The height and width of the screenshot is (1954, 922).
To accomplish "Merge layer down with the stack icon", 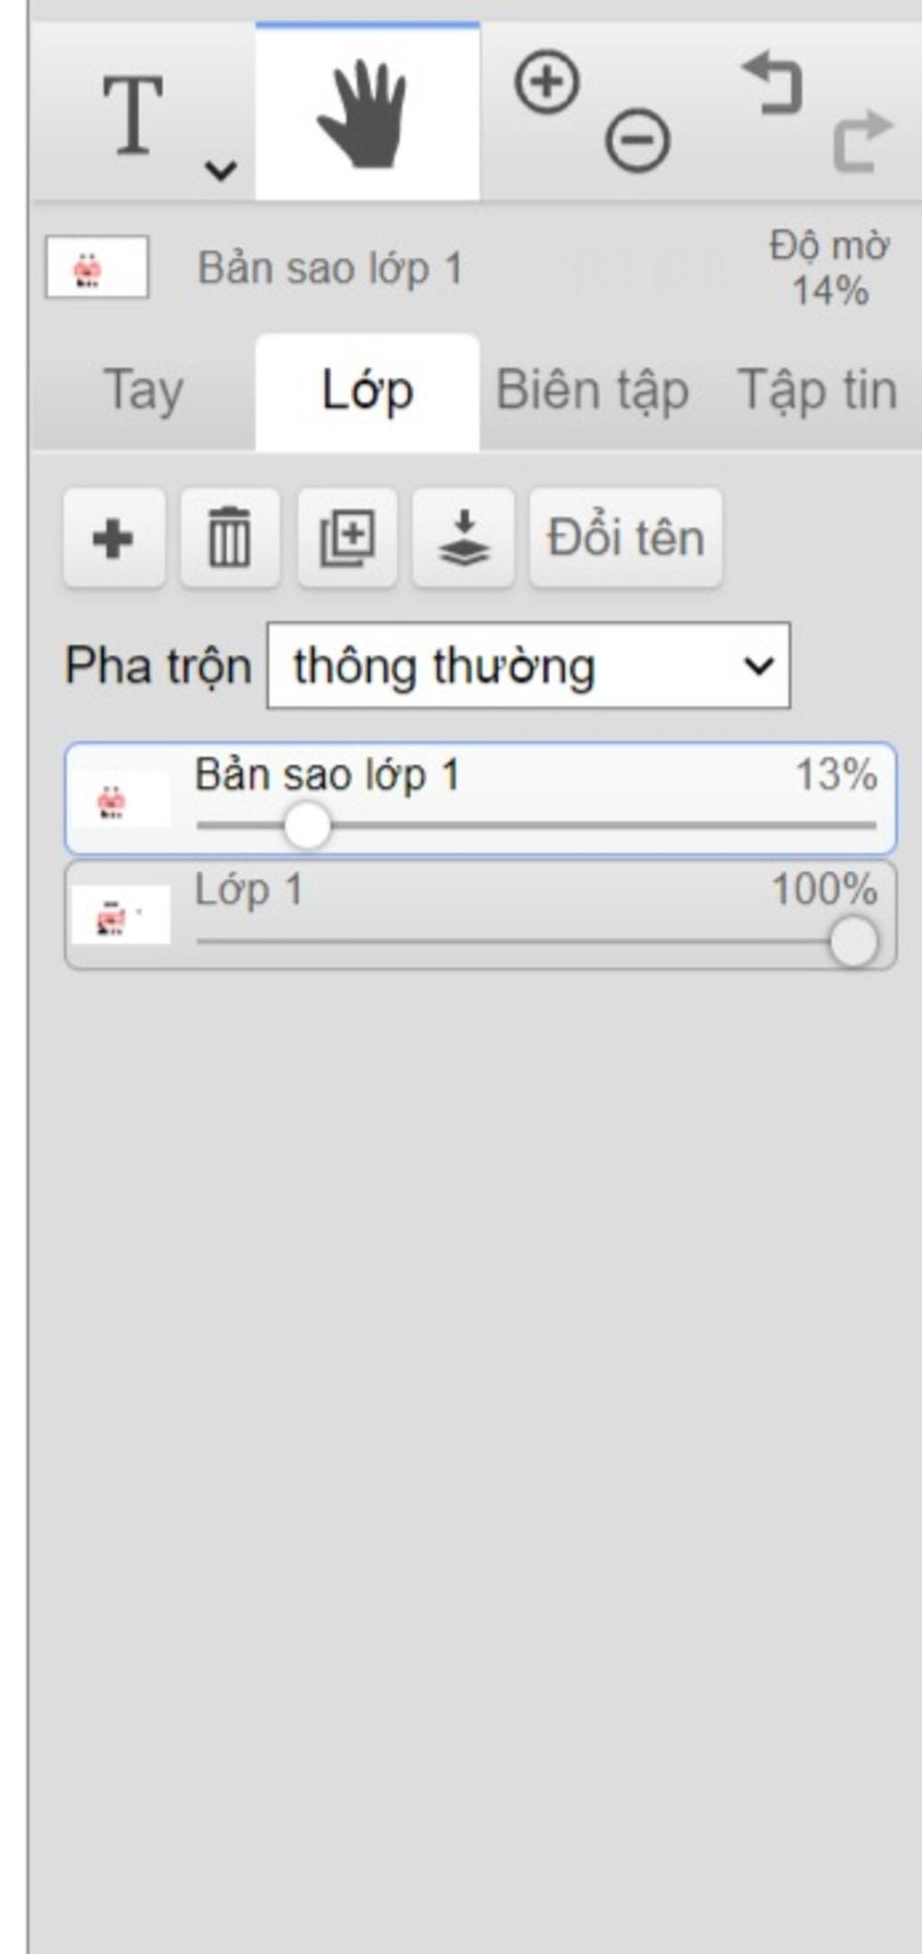I will click(x=464, y=538).
